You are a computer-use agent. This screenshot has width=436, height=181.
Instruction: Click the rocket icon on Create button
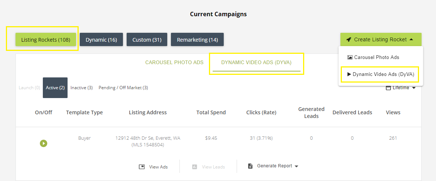tap(349, 39)
